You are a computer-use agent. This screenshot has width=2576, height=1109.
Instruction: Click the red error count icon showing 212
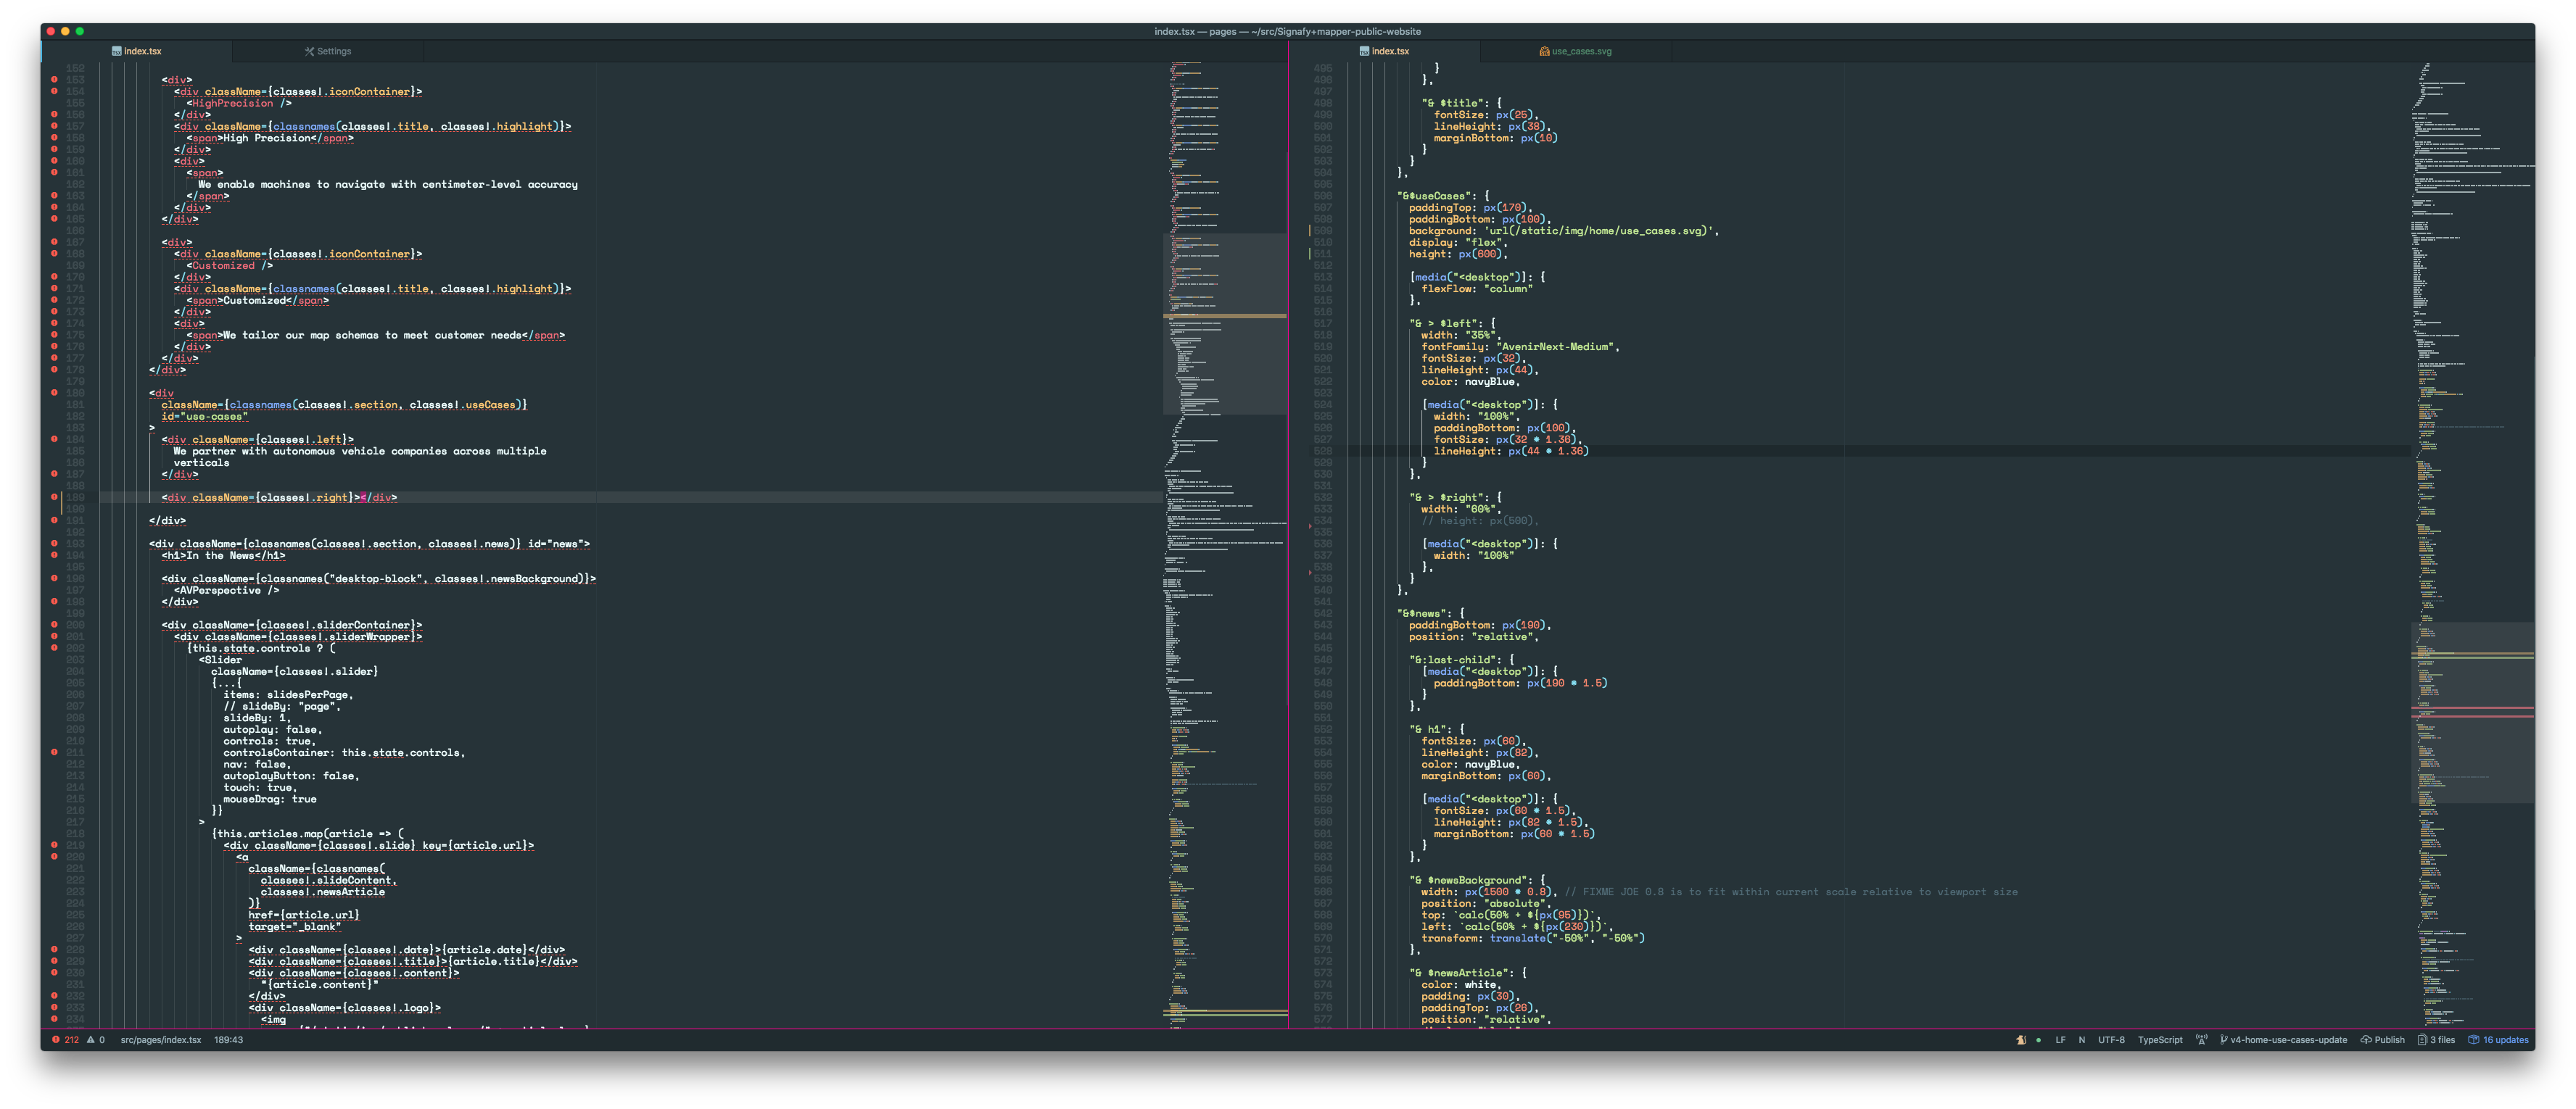pyautogui.click(x=57, y=1040)
